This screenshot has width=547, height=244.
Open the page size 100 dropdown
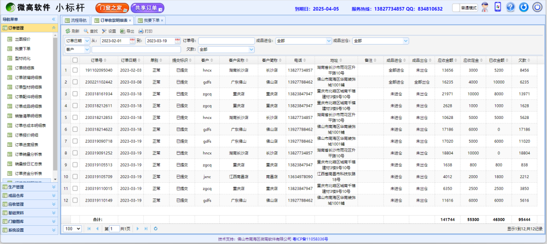click(x=72, y=229)
